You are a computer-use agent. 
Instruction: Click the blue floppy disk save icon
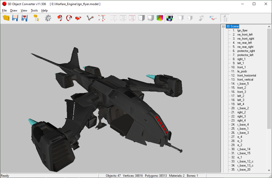(15, 18)
